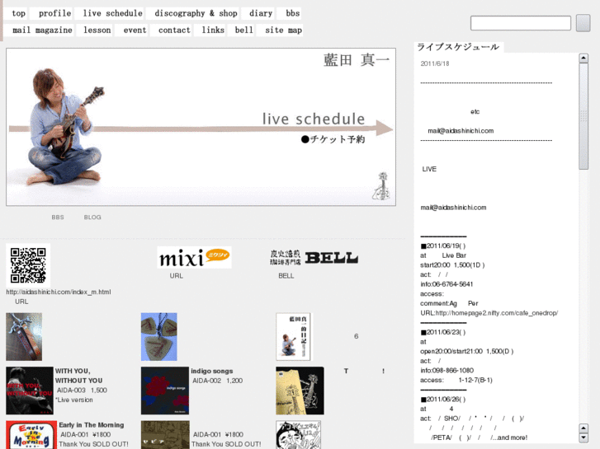
Task: Click the guitar strap product thumbnail
Action: click(x=24, y=337)
